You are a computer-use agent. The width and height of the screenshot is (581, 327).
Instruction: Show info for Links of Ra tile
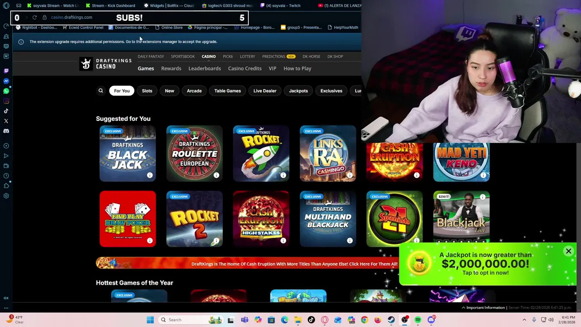click(350, 175)
